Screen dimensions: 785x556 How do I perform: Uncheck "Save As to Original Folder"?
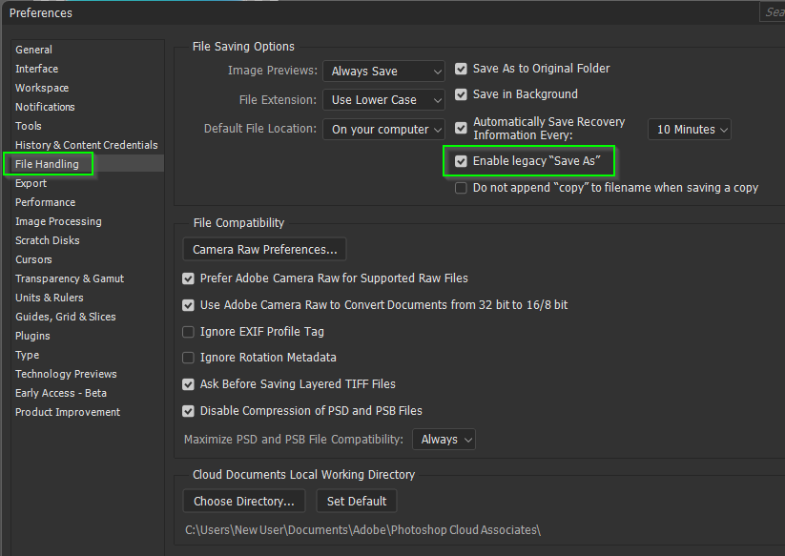pos(461,68)
